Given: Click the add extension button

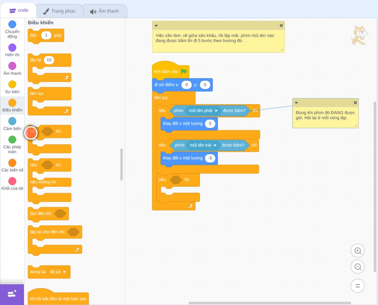Looking at the screenshot, I should 12,294.
